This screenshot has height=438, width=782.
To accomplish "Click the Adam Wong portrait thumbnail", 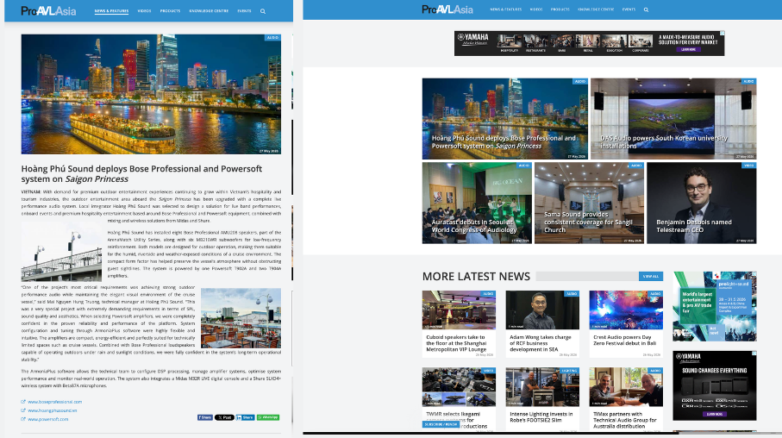I will tap(542, 310).
